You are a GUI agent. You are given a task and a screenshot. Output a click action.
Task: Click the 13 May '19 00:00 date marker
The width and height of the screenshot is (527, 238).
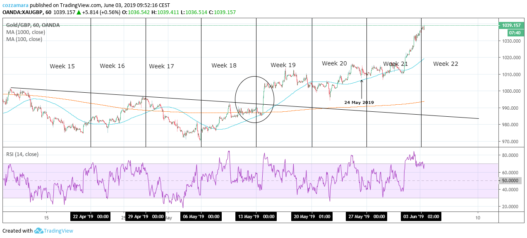[256, 216]
